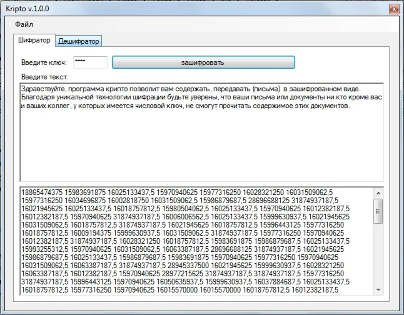Select the Шифратор tab
This screenshot has width=404, height=315.
34,41
